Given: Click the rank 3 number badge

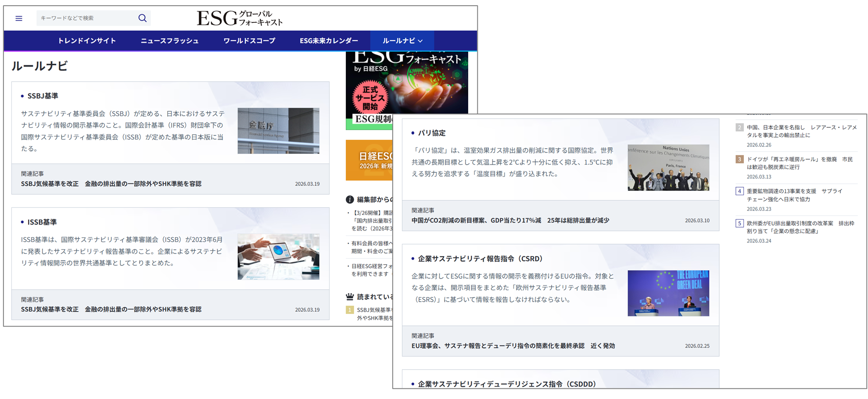Looking at the screenshot, I should 739,159.
